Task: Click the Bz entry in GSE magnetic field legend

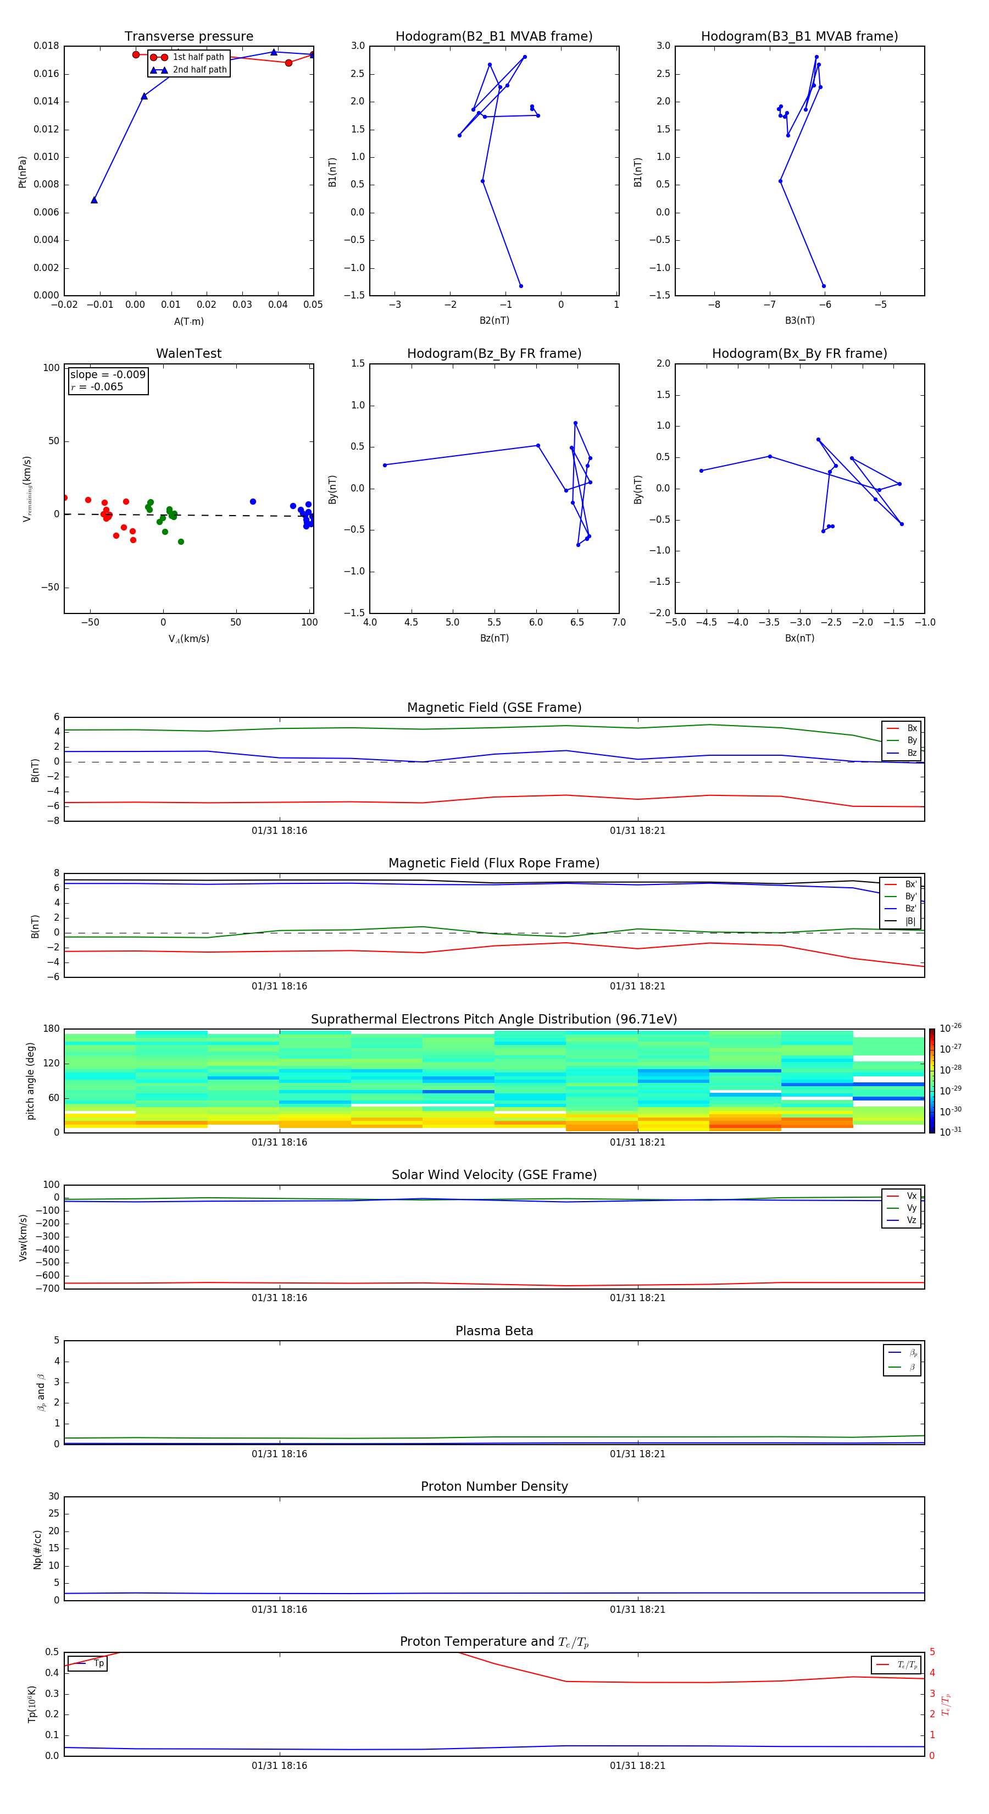Action: coord(902,753)
